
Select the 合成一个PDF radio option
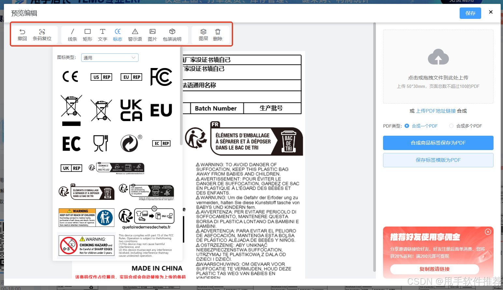[421, 126]
